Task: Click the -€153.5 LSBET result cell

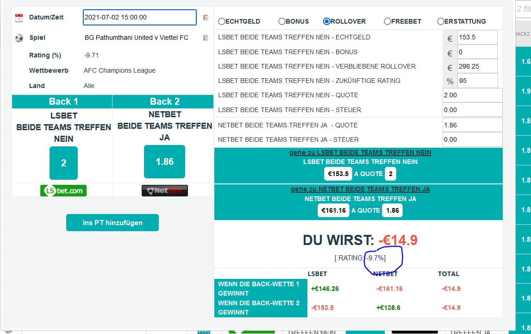Action: tap(322, 308)
